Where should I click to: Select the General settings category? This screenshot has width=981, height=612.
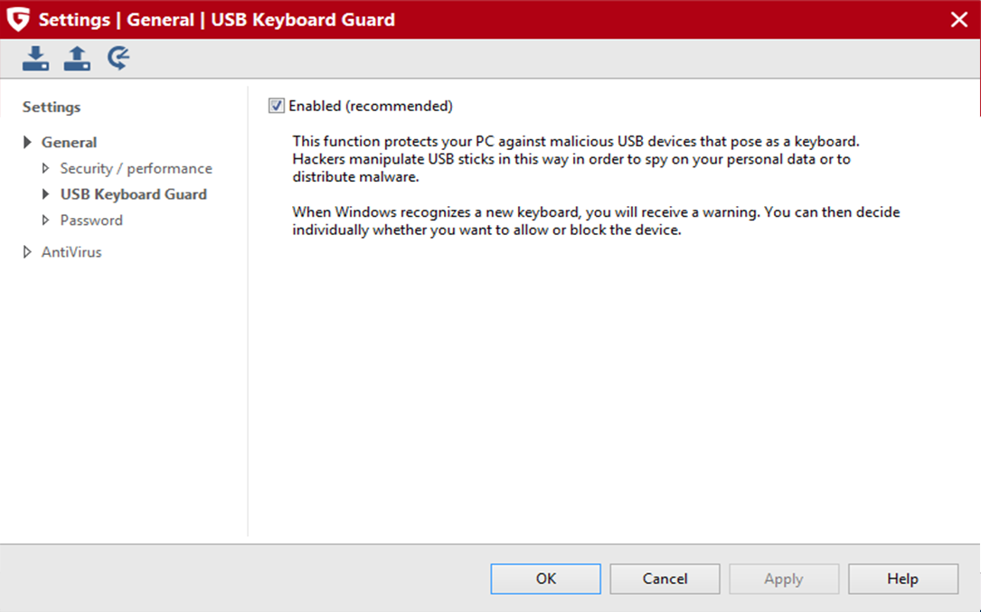tap(69, 142)
